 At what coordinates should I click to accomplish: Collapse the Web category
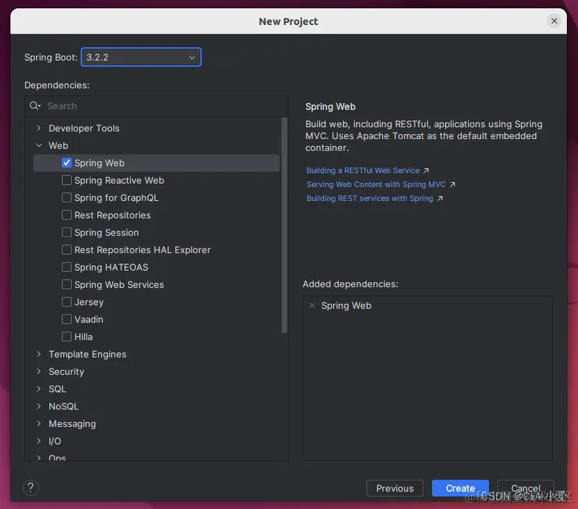[x=39, y=145]
